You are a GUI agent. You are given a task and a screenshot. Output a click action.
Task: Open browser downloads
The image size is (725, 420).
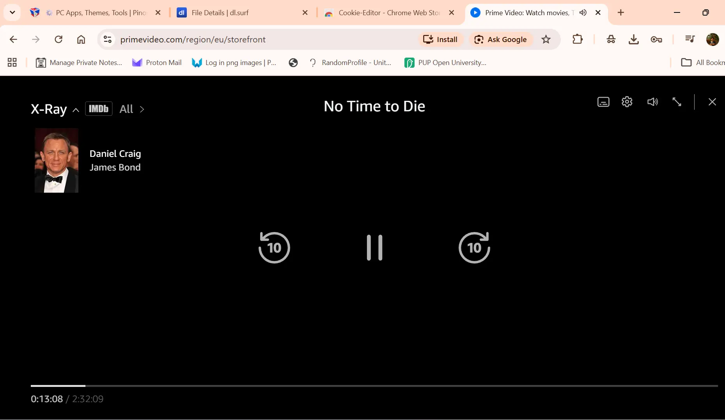click(x=634, y=39)
